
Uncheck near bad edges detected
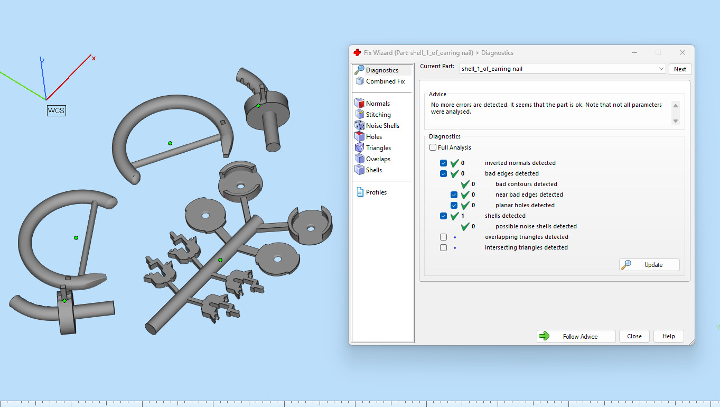[x=454, y=195]
